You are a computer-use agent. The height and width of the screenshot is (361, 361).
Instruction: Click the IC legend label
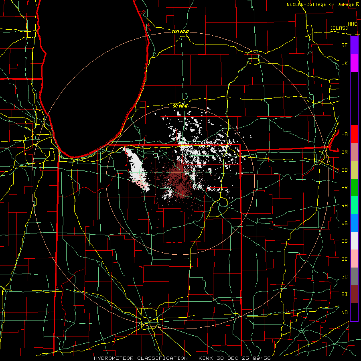tap(344, 259)
